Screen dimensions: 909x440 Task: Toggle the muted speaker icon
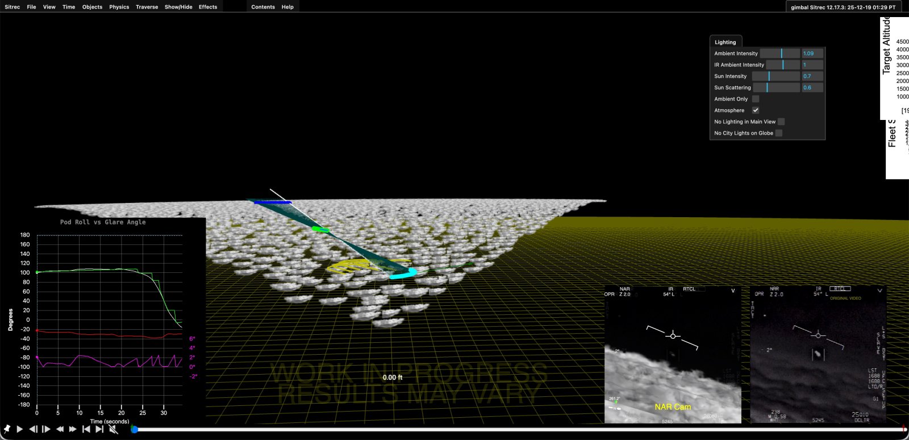(x=113, y=429)
